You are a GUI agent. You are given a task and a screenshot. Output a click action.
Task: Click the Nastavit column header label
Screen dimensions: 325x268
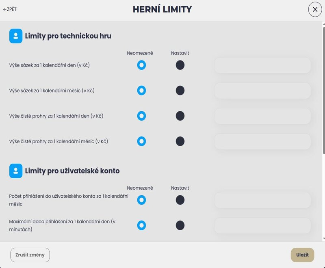coord(180,53)
